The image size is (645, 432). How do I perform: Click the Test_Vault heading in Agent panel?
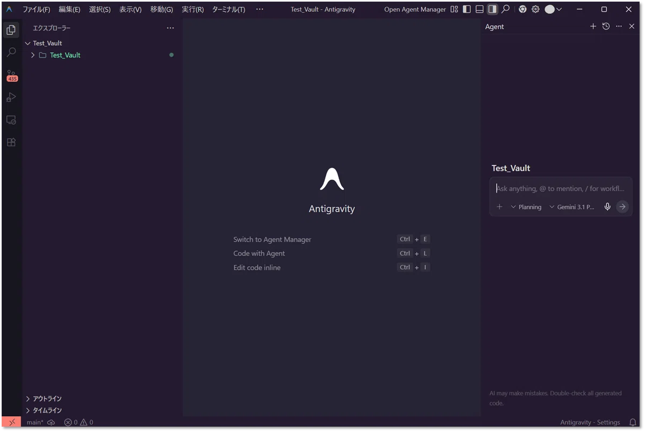pos(511,168)
